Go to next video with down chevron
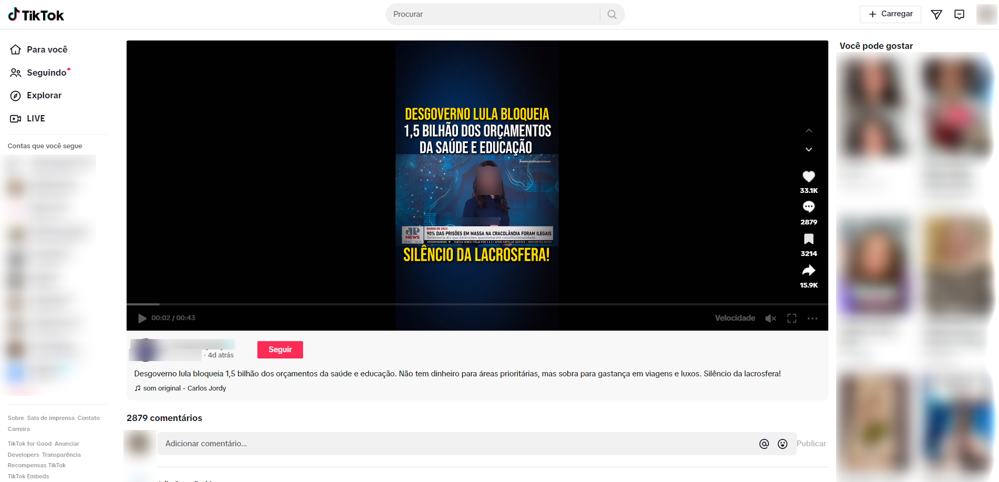The height and width of the screenshot is (482, 999). 809,150
